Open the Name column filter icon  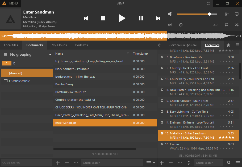[128, 53]
